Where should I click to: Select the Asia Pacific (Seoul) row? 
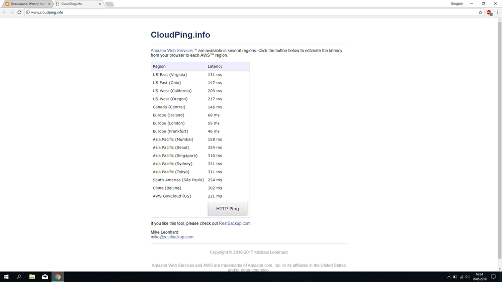(x=200, y=148)
